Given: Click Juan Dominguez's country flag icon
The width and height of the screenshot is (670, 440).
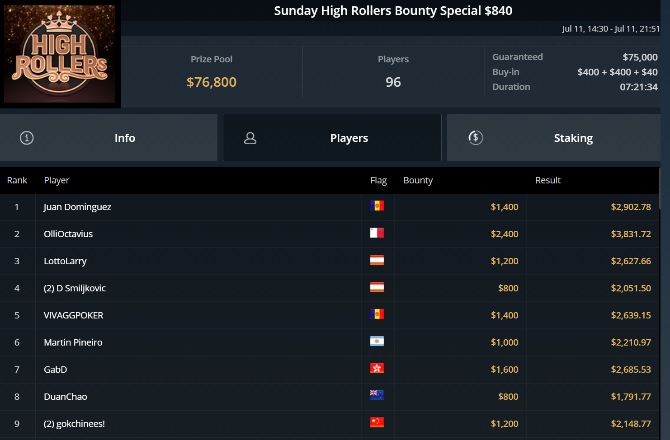Looking at the screenshot, I should click(377, 206).
